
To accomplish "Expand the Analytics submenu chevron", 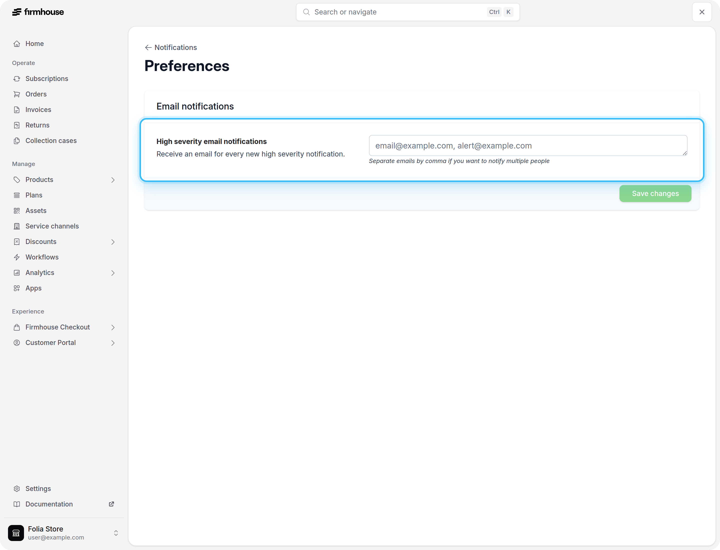I will tap(113, 273).
